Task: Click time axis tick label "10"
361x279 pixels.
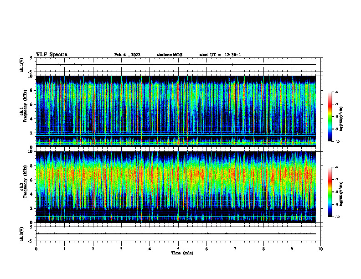Action: coord(320,249)
